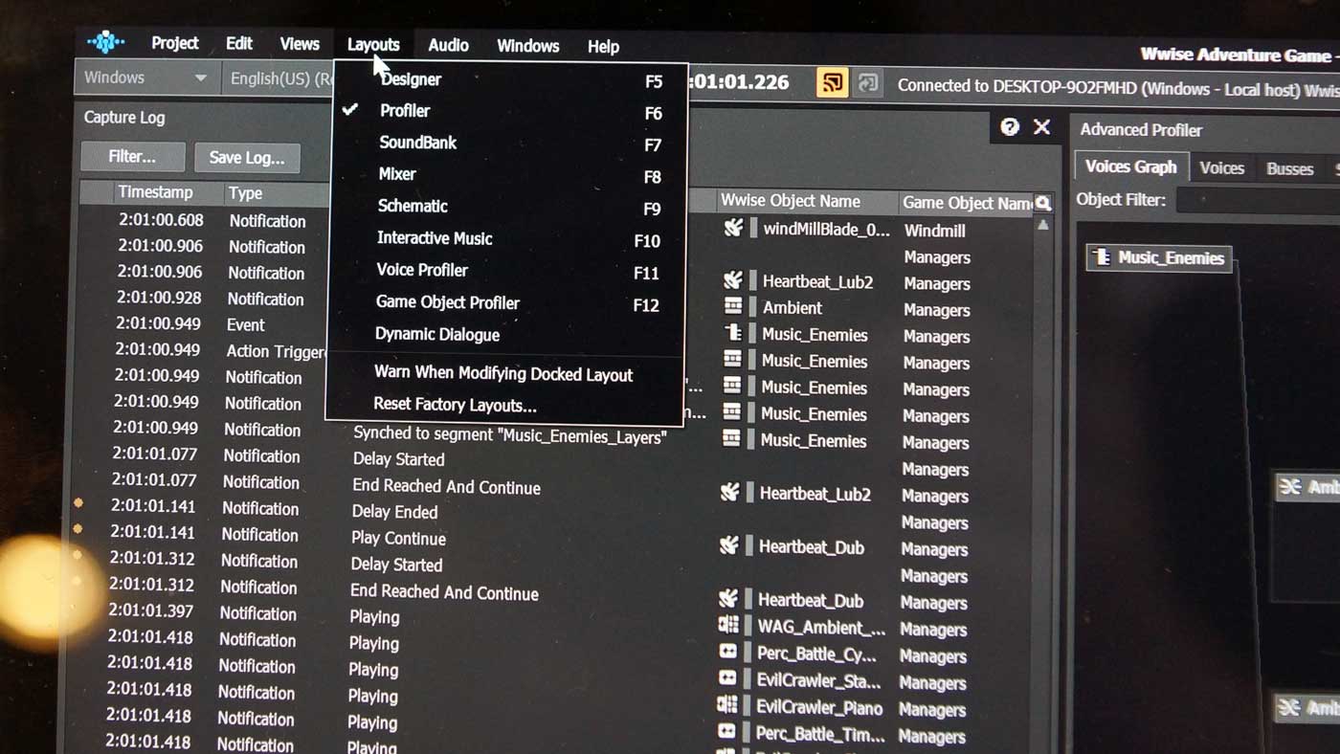This screenshot has width=1340, height=754.
Task: Click icon beside EvilCrawler_Piano row
Action: (727, 707)
